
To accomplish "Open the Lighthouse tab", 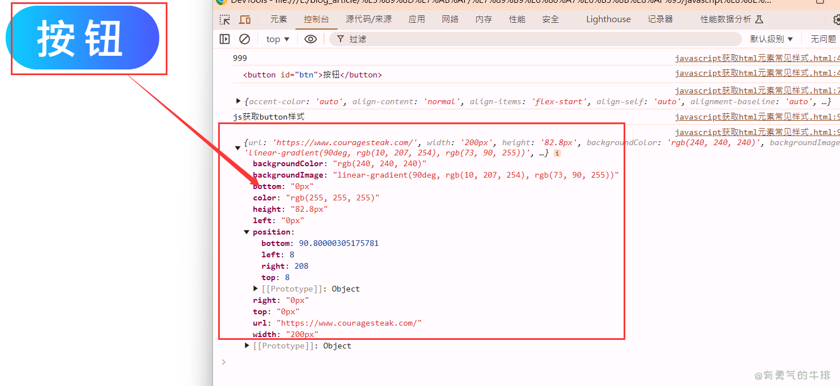I will click(608, 19).
